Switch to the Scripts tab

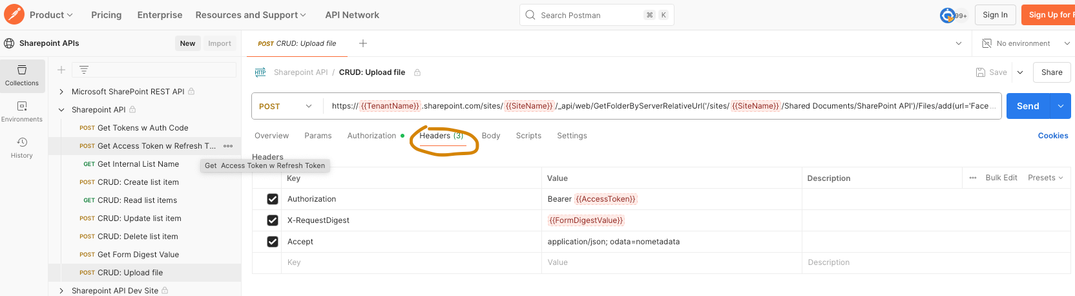(x=528, y=136)
